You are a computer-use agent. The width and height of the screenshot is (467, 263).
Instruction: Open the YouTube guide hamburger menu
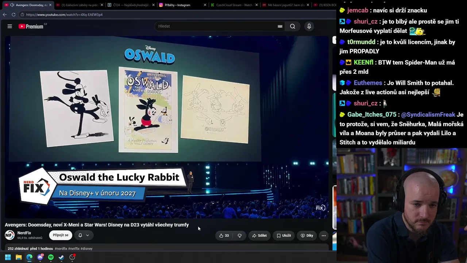[10, 26]
